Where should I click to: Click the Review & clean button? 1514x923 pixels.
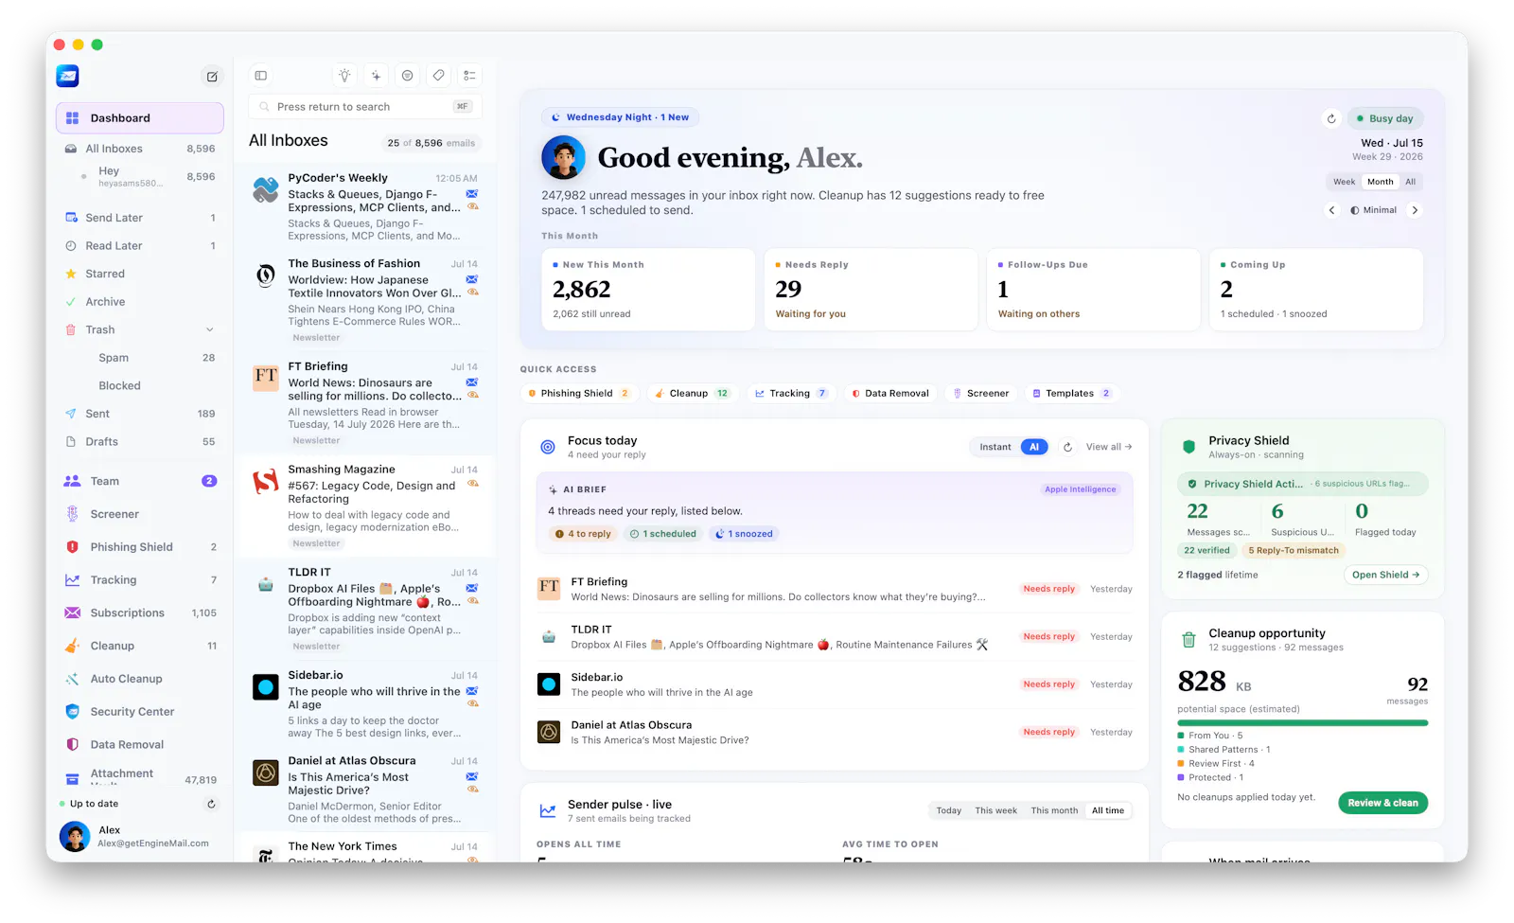[x=1382, y=803]
